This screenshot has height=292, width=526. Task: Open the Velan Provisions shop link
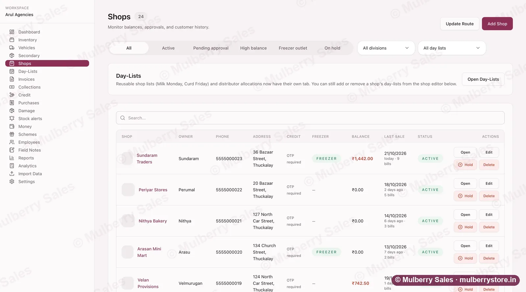pos(148,283)
